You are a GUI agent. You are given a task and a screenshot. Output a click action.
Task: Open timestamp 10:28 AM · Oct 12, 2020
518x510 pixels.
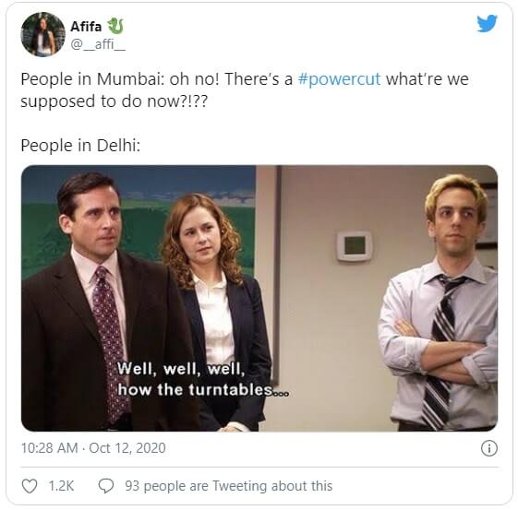point(93,448)
